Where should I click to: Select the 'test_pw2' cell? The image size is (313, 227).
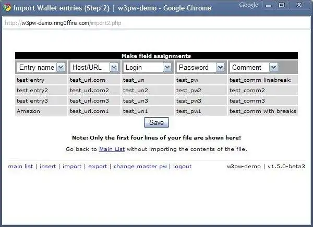(x=201, y=90)
